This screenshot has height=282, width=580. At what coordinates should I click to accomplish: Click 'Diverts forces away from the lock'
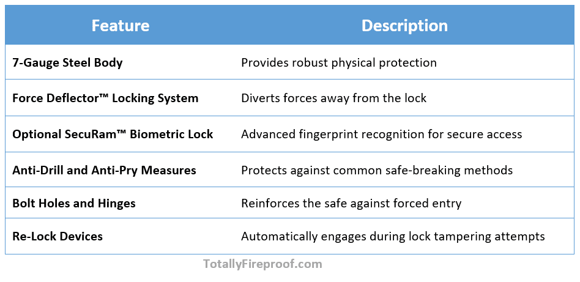[333, 98]
